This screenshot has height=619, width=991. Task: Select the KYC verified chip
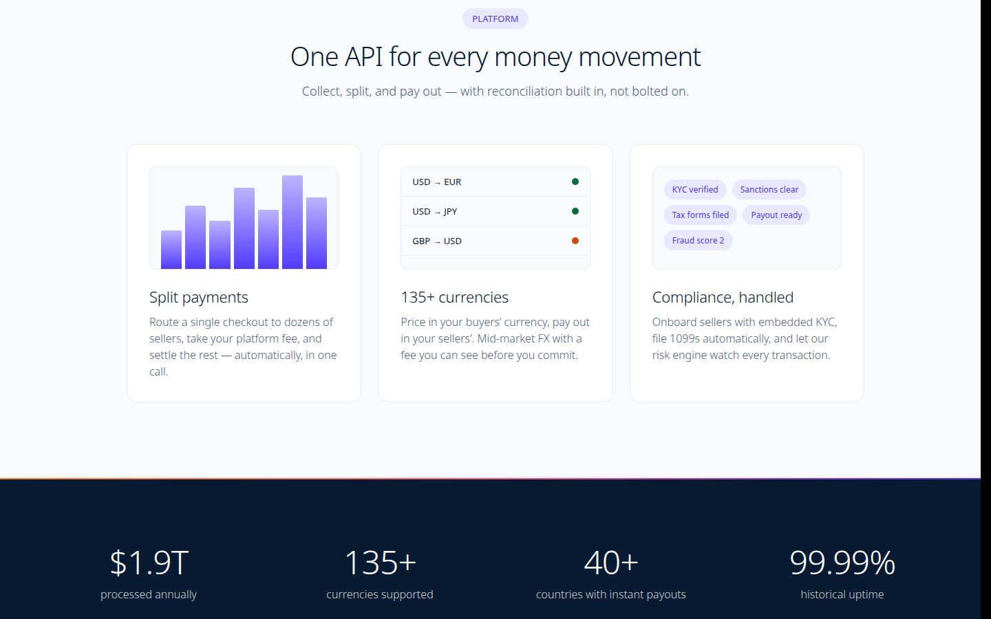pos(695,189)
